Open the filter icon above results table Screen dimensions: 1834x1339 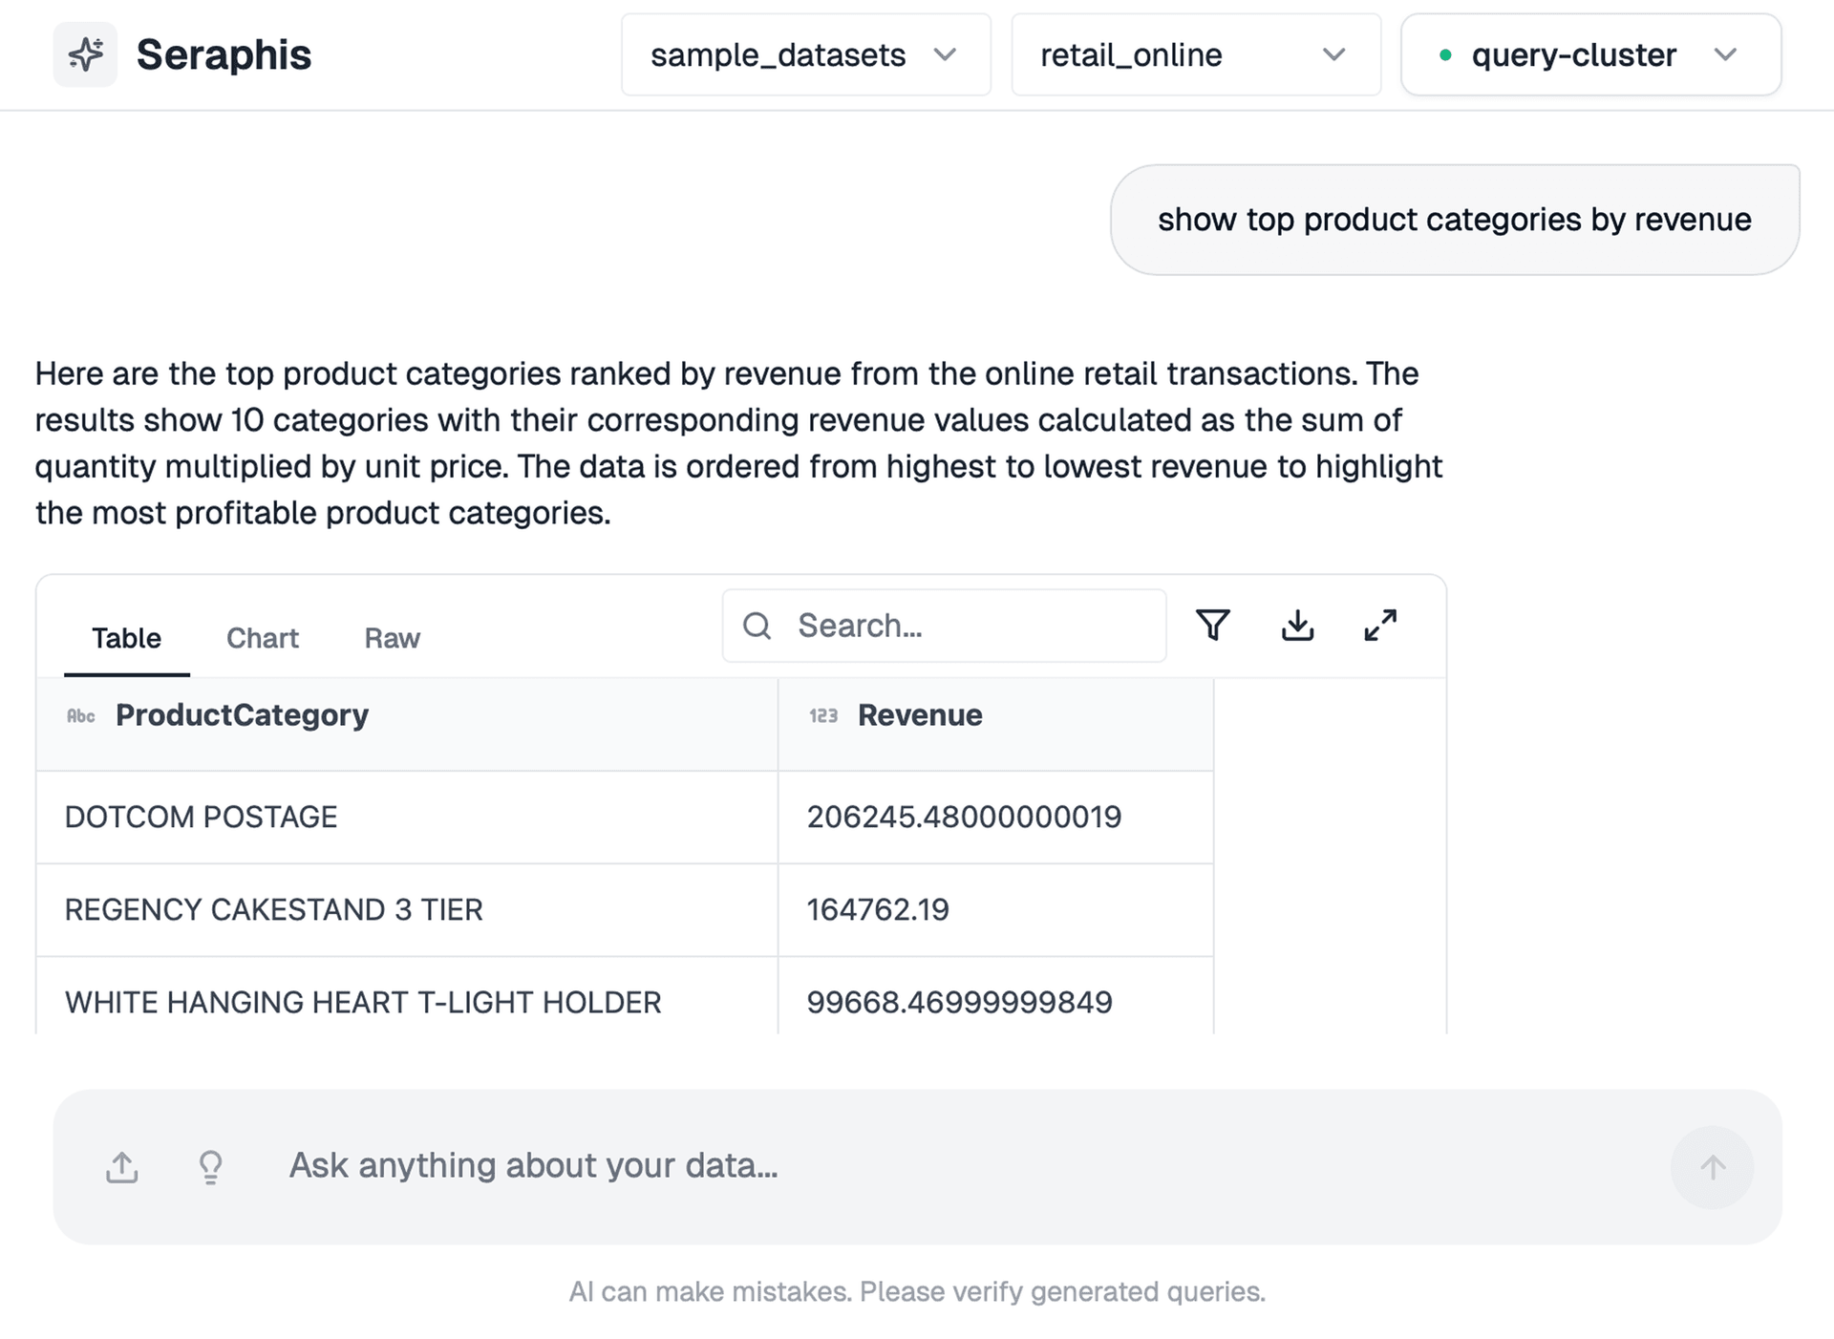(x=1213, y=626)
